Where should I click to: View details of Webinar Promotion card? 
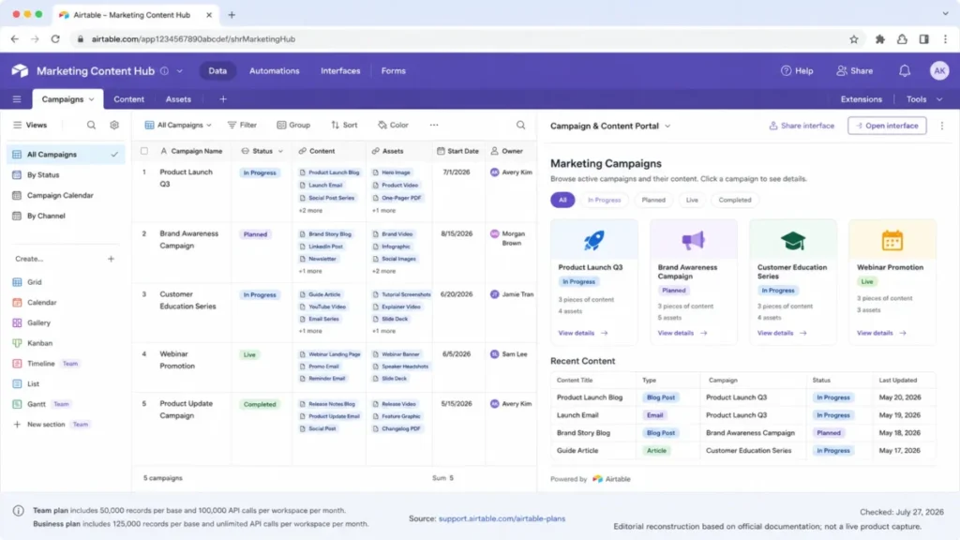pyautogui.click(x=881, y=333)
